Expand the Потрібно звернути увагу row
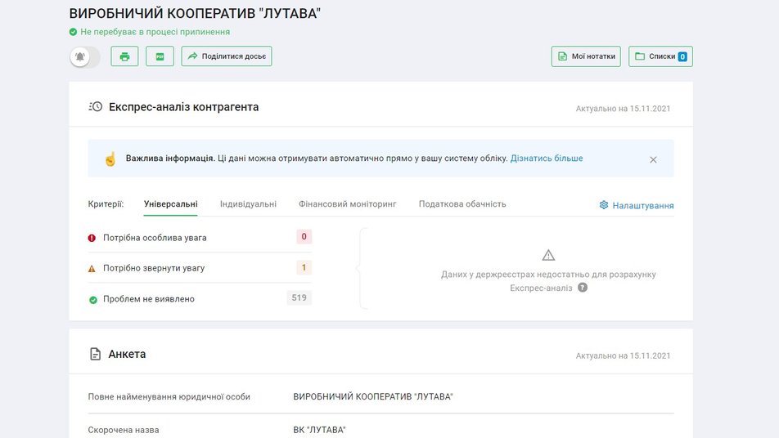This screenshot has height=438, width=779. [x=154, y=268]
